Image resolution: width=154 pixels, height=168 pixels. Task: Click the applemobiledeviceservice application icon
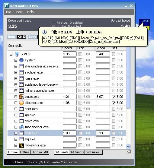[x=21, y=84]
